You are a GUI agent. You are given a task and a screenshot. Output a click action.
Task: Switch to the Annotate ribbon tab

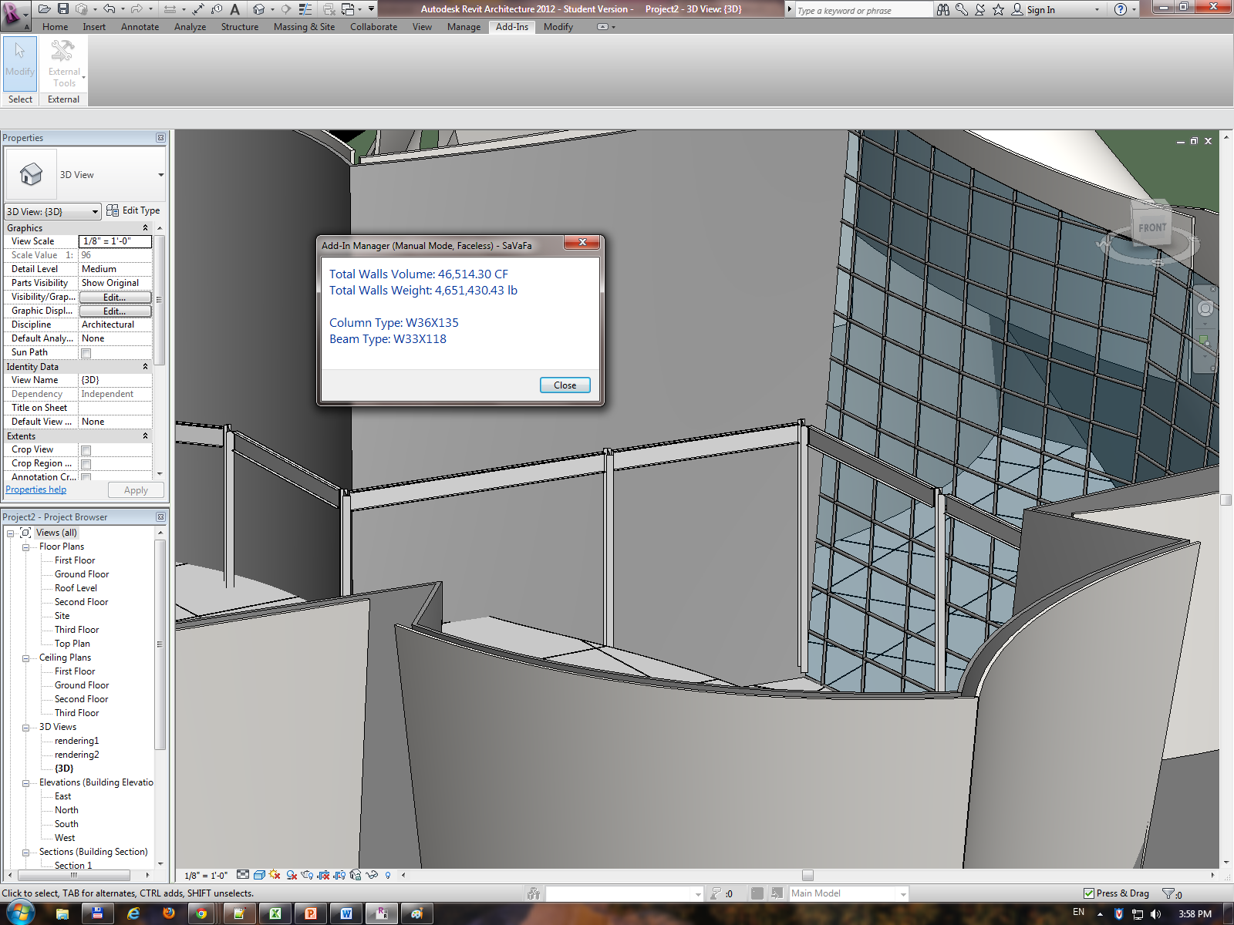140,27
